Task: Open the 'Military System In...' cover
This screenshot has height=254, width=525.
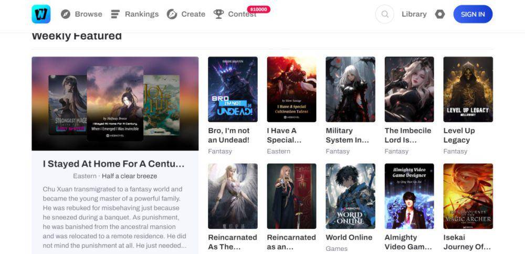Action: [x=351, y=89]
